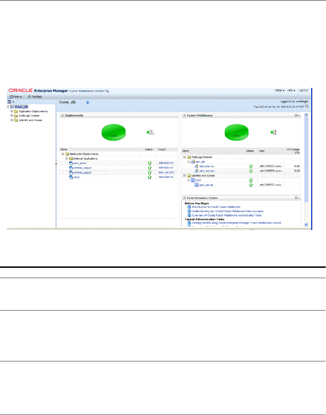The height and width of the screenshot is (415, 326).
Task: Collapse the Deployments panel
Action: pos(62,115)
